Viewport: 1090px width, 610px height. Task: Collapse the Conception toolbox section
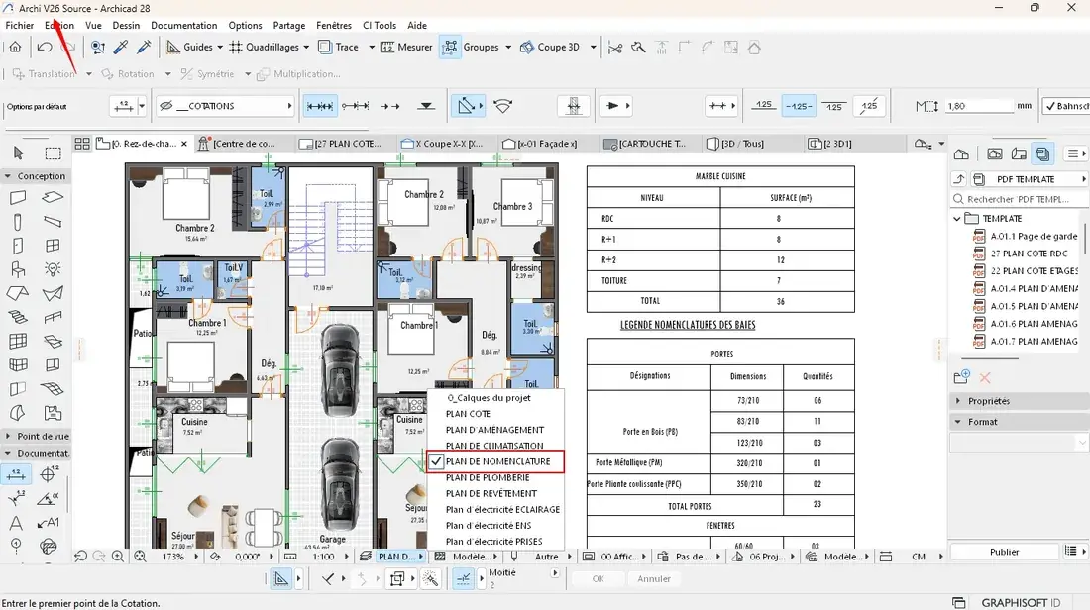point(8,176)
